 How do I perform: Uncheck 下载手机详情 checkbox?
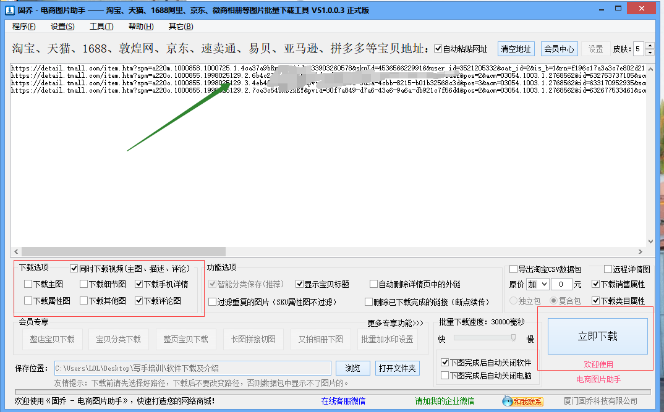coord(138,284)
